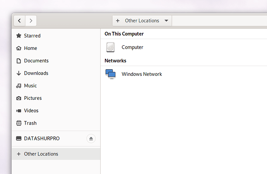The image size is (267, 174).
Task: Eject the DATASHURPRO drive
Action: 91,138
